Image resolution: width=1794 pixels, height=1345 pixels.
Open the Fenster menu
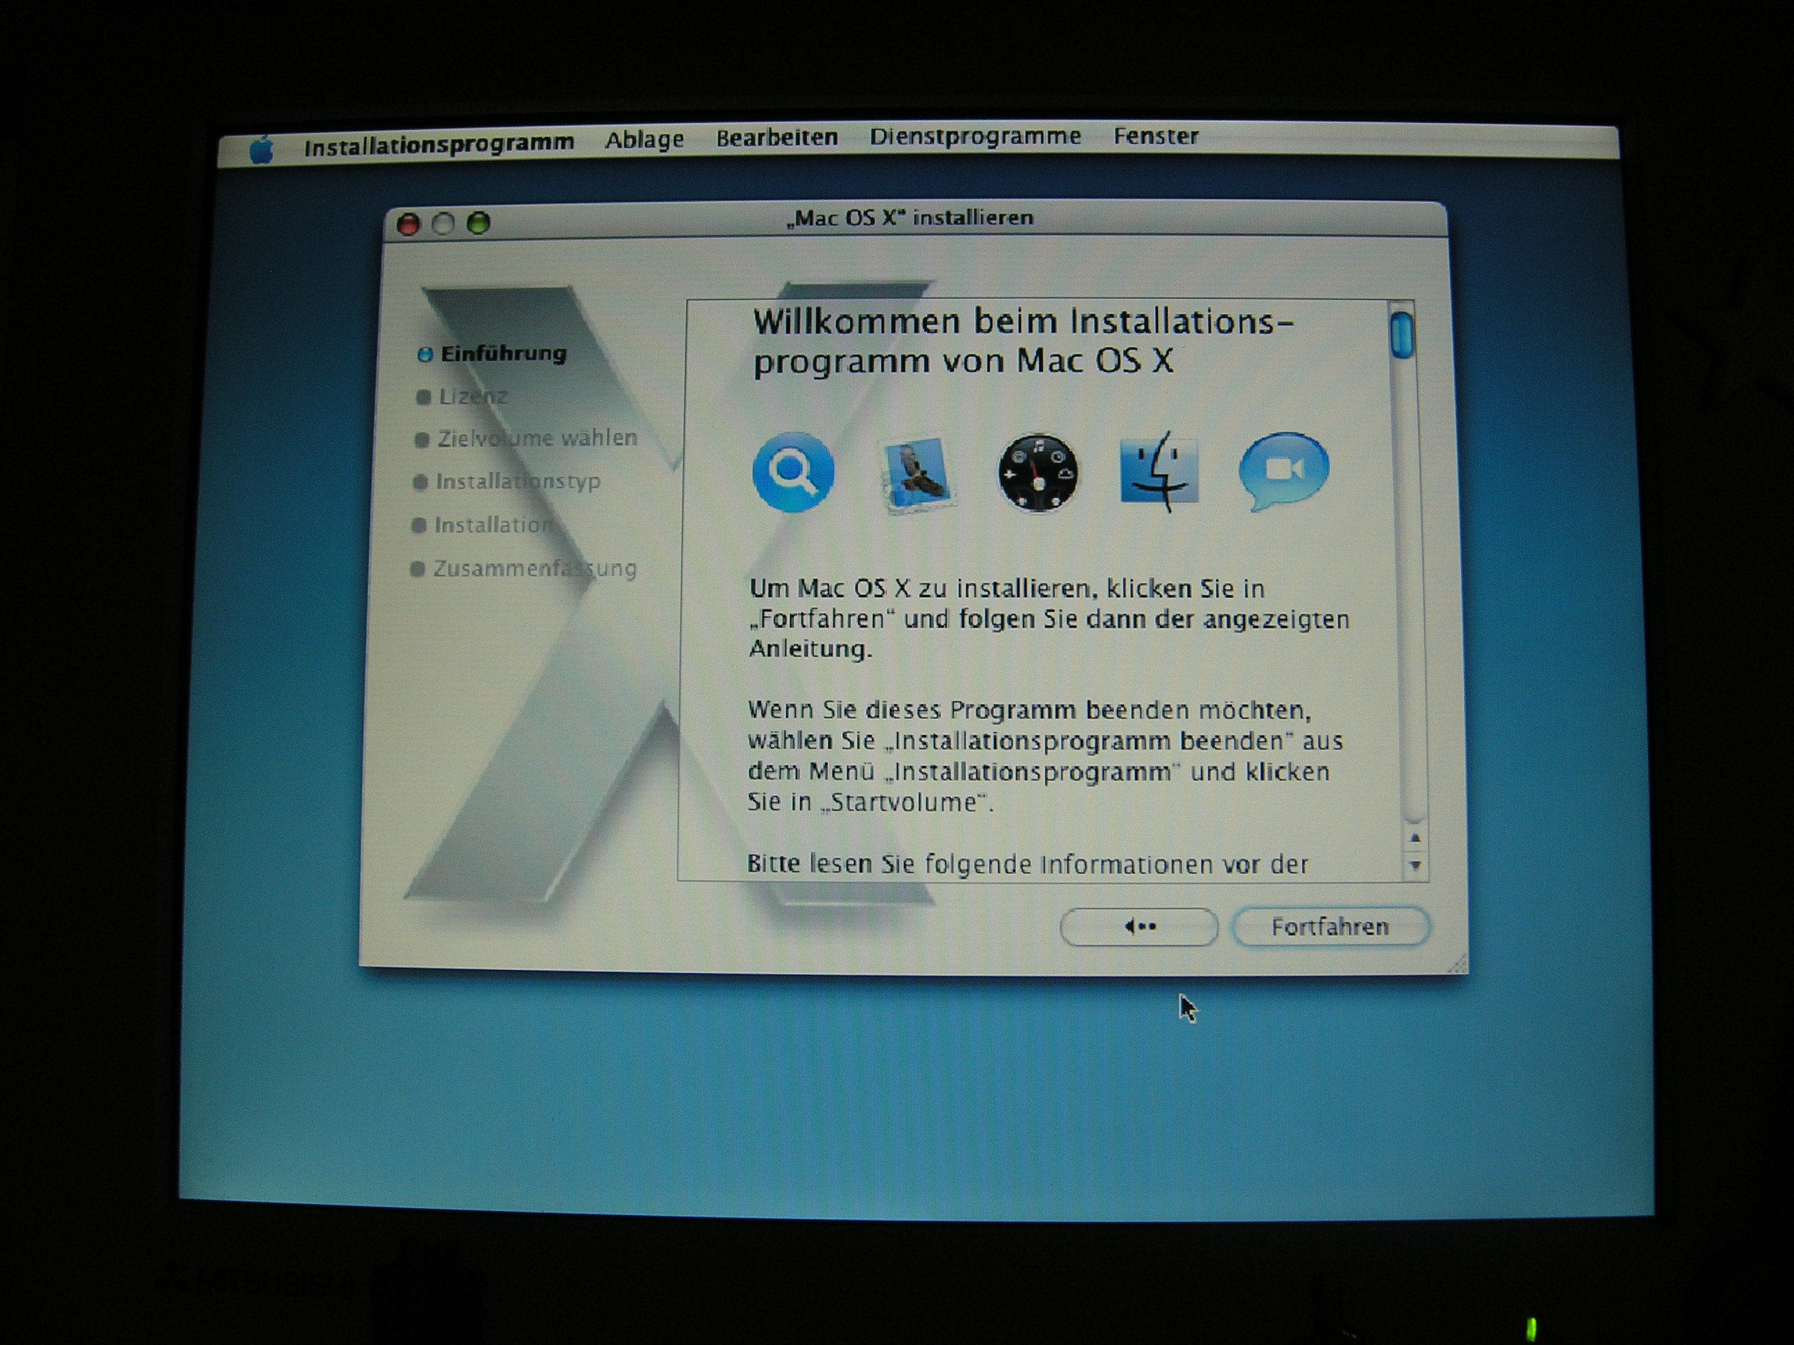pyautogui.click(x=1156, y=136)
